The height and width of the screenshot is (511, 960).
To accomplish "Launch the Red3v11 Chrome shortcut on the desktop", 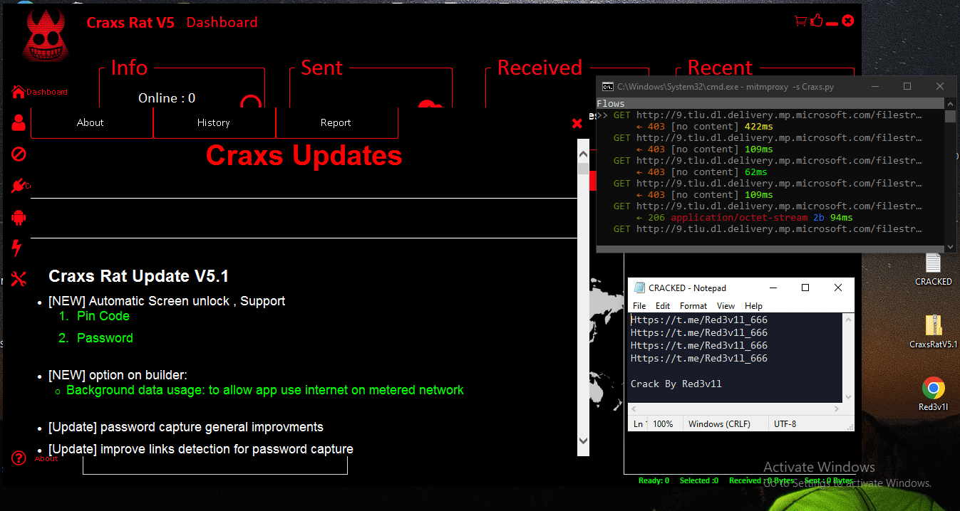I will coord(933,389).
